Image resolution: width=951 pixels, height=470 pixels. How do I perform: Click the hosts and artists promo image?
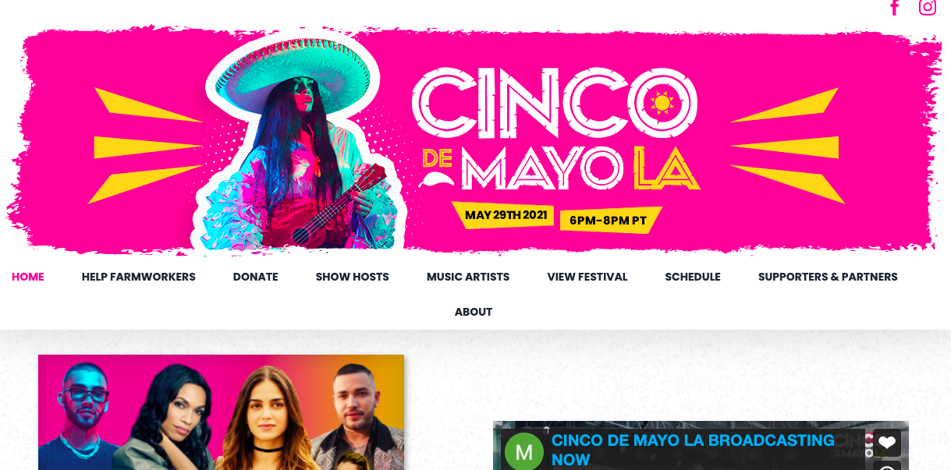[222, 412]
